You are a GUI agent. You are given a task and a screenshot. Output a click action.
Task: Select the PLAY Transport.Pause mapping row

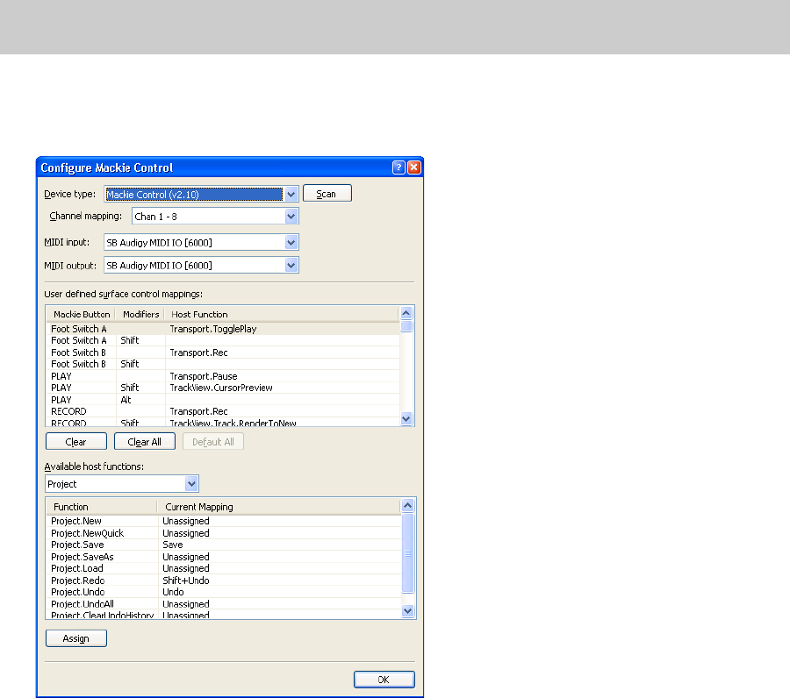coord(202,376)
